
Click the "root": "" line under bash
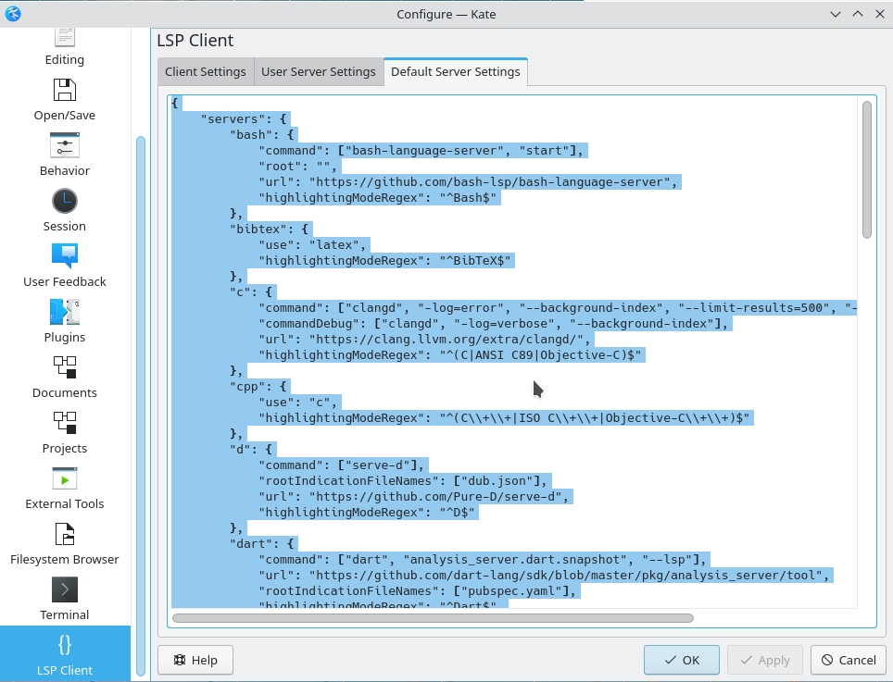point(298,167)
